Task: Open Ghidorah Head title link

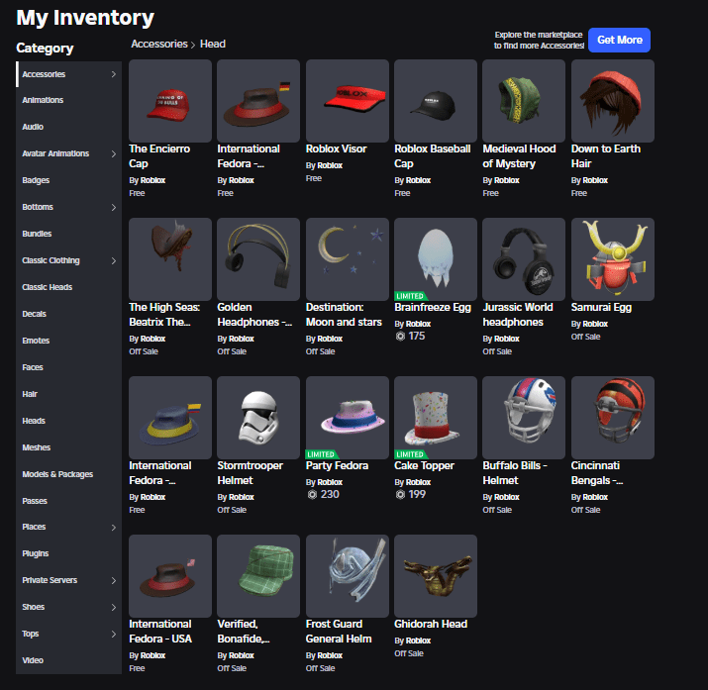Action: (431, 624)
